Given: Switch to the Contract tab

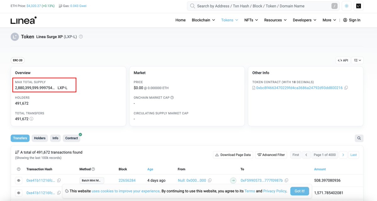Looking at the screenshot, I should 72,138.
